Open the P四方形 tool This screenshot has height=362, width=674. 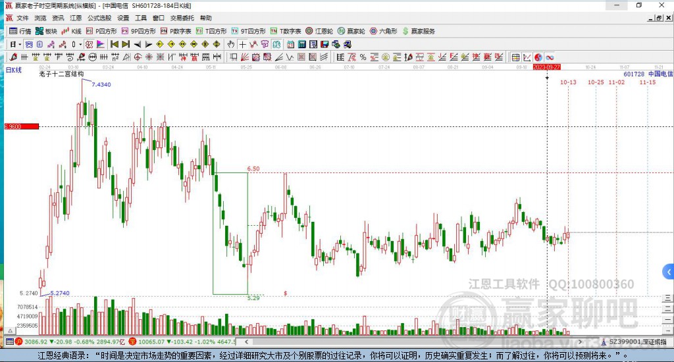pos(101,31)
